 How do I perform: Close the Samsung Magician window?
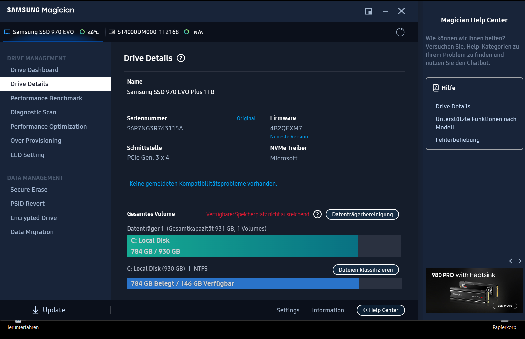pyautogui.click(x=401, y=11)
